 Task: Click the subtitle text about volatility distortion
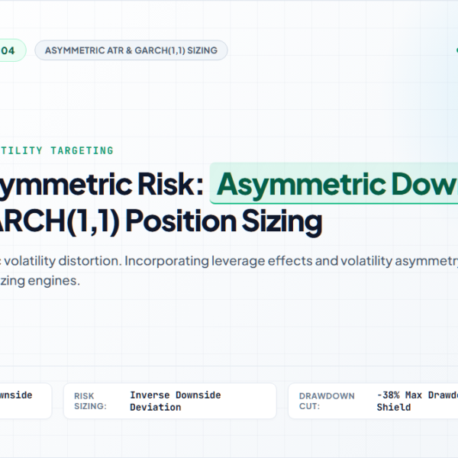pos(229,261)
